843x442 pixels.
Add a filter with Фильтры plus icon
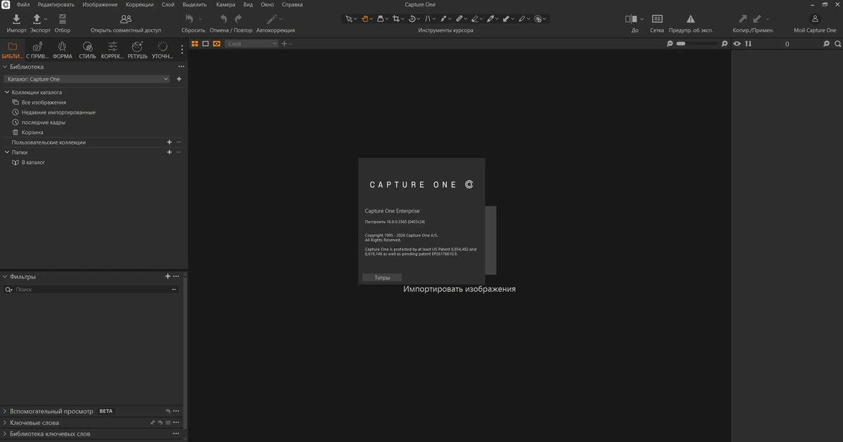click(167, 276)
